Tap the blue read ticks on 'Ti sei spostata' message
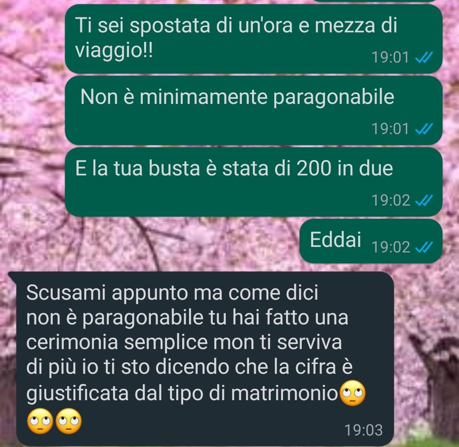This screenshot has width=459, height=447. (424, 57)
